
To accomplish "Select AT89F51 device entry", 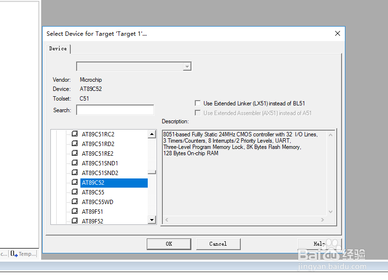I will tap(93, 212).
